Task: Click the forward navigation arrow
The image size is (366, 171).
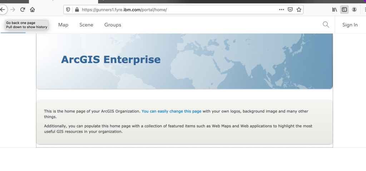Action: [x=13, y=10]
